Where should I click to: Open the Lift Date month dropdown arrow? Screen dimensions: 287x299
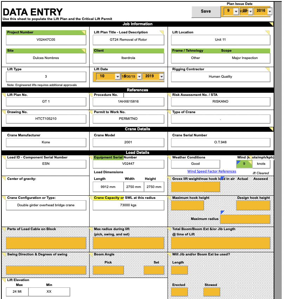pos(139,77)
